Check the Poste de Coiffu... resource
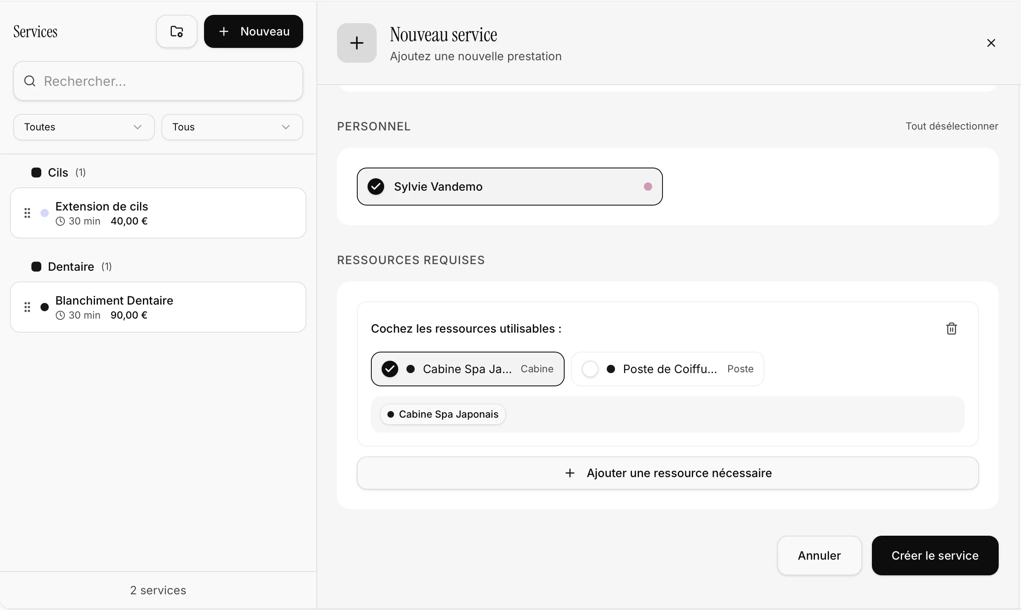The width and height of the screenshot is (1021, 610). (x=590, y=369)
